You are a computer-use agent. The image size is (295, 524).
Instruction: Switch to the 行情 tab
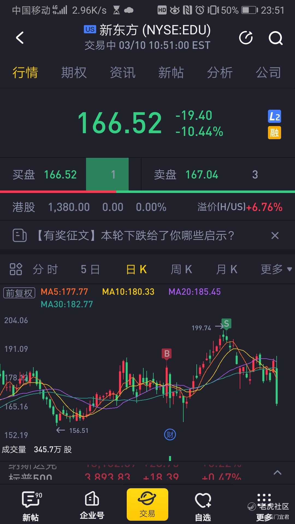(25, 73)
